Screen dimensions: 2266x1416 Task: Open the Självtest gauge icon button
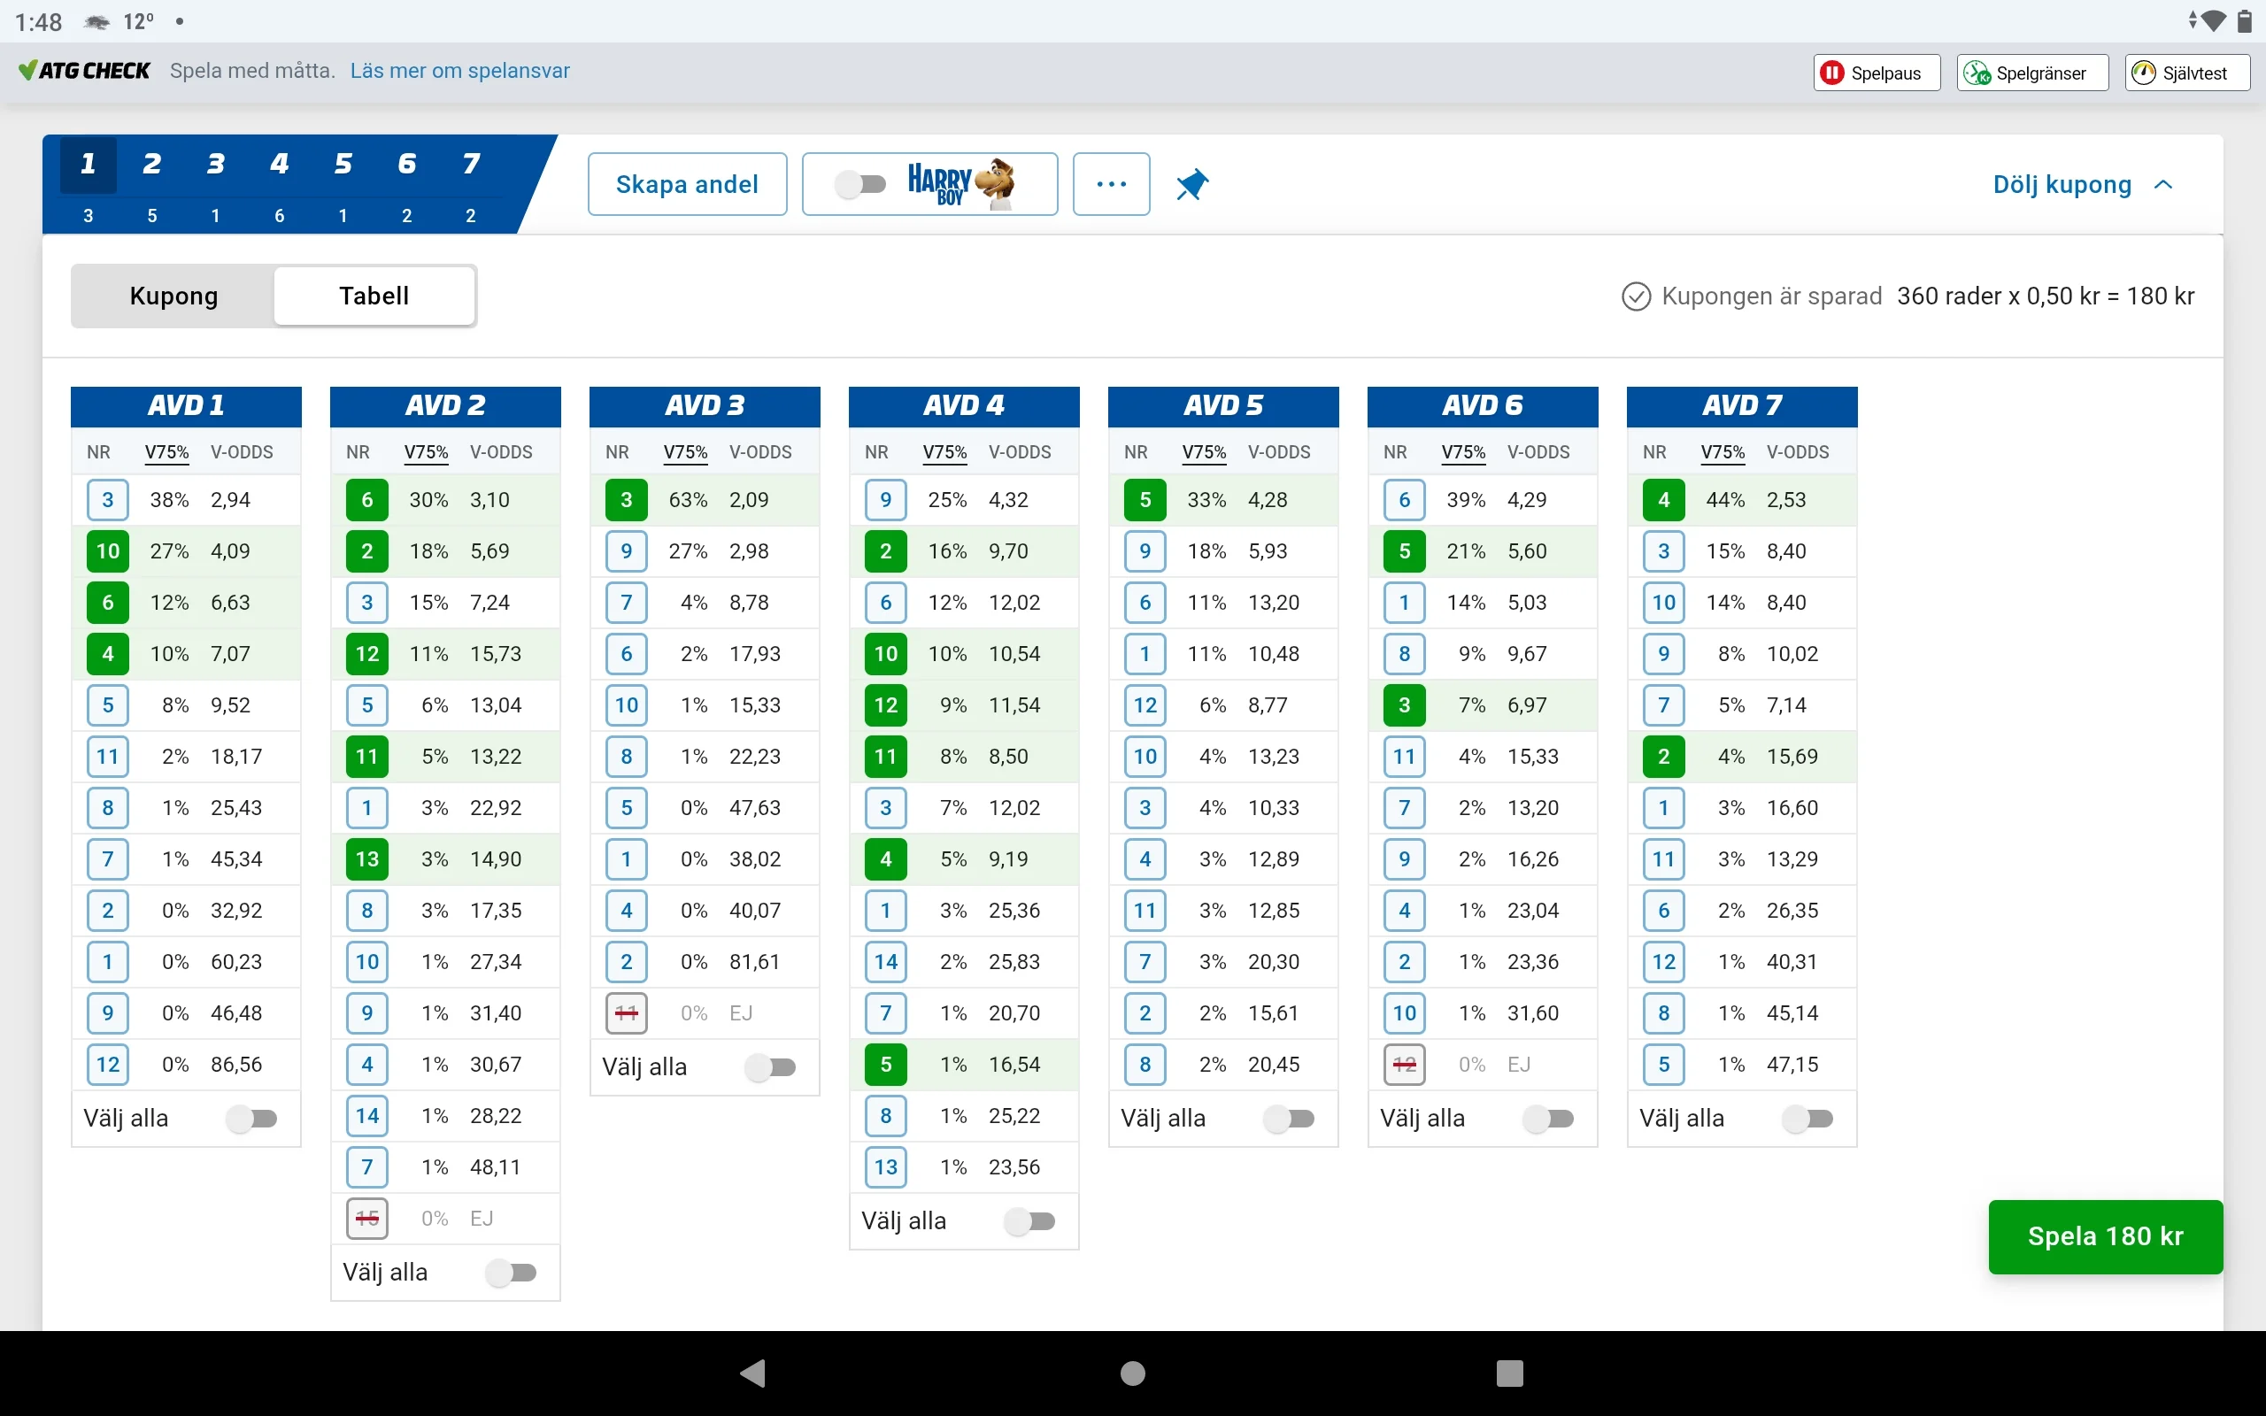click(2144, 73)
